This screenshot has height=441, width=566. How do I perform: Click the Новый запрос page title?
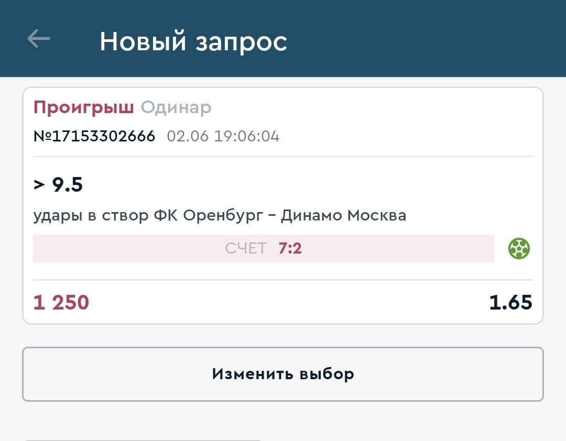point(193,41)
